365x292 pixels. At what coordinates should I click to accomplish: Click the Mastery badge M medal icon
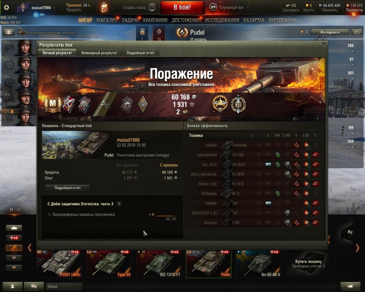(53, 104)
